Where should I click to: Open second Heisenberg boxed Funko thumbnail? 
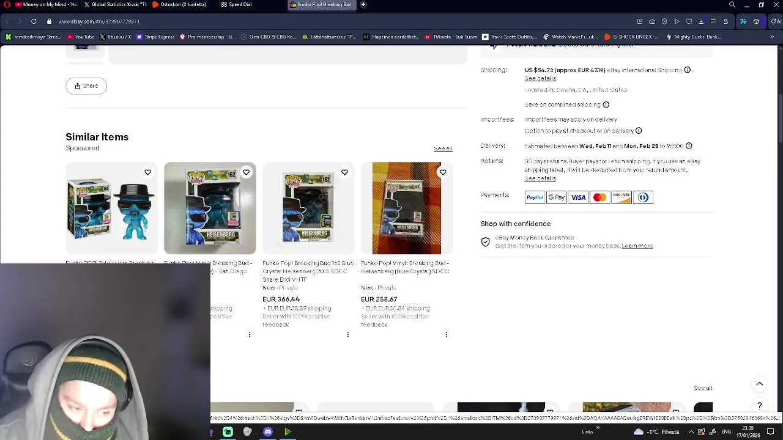click(210, 208)
